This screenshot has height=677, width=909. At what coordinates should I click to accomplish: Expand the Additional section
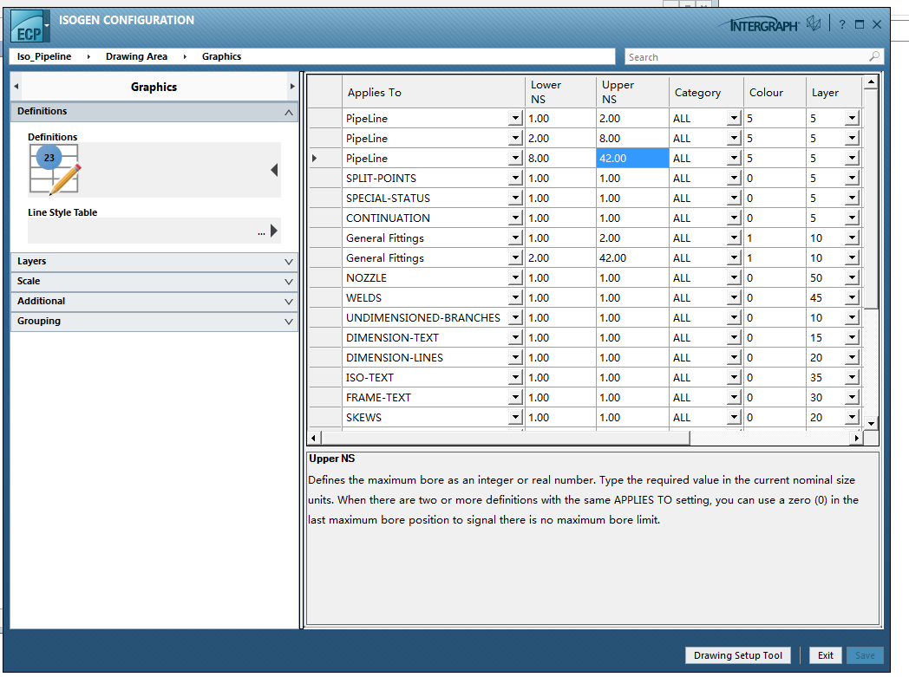coord(289,302)
